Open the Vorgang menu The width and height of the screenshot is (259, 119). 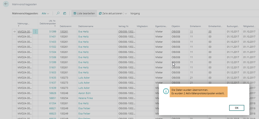click(135, 13)
